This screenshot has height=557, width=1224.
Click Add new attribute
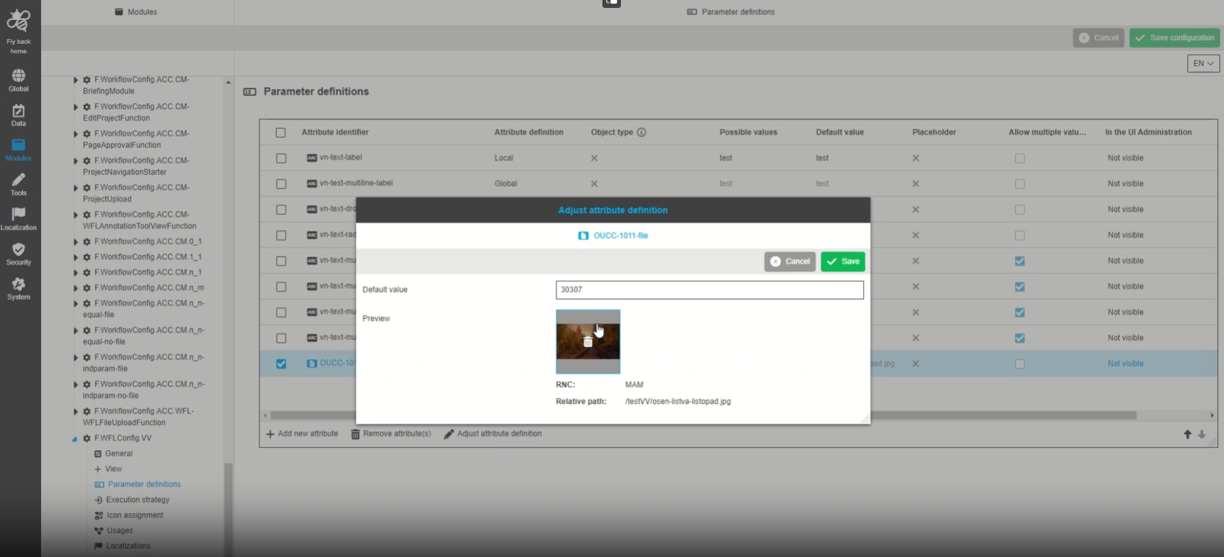[302, 434]
